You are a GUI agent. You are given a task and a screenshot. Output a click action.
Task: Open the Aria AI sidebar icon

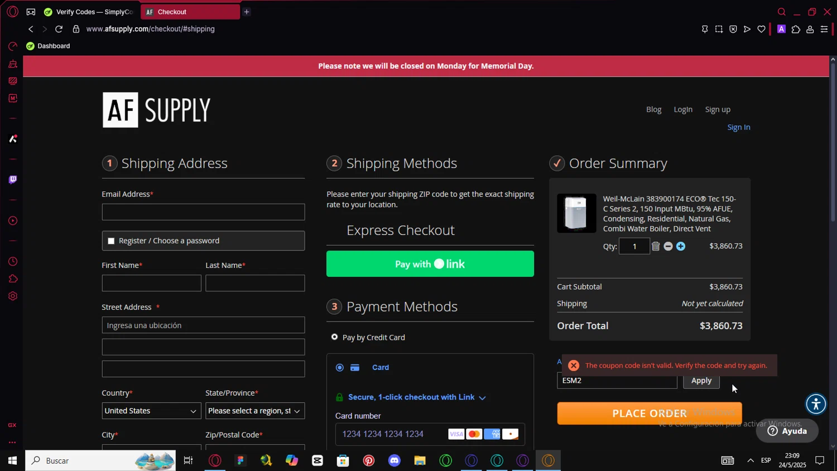click(x=12, y=139)
